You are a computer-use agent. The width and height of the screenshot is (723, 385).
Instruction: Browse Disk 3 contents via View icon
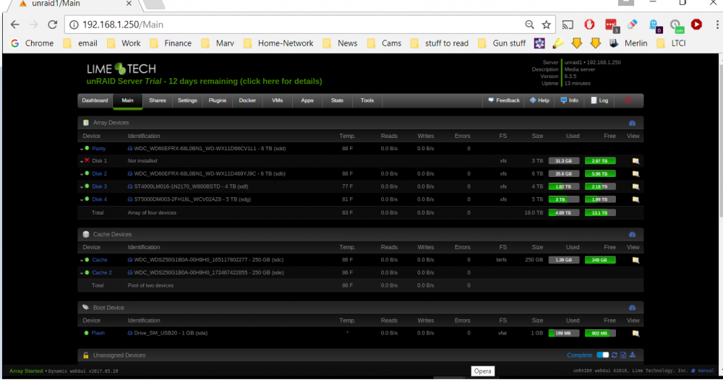(636, 187)
